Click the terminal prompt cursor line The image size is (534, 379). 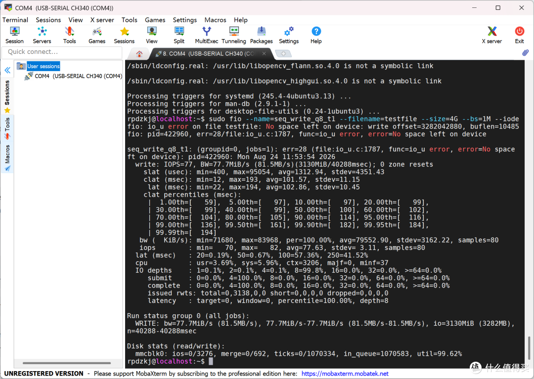(x=170, y=361)
